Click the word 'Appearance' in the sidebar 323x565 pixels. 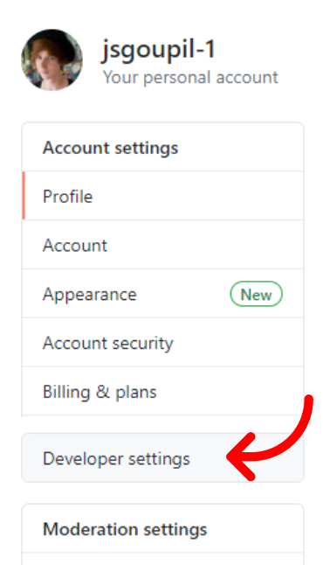[x=90, y=295]
